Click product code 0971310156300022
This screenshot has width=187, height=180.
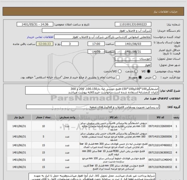pyautogui.click(x=160, y=153)
